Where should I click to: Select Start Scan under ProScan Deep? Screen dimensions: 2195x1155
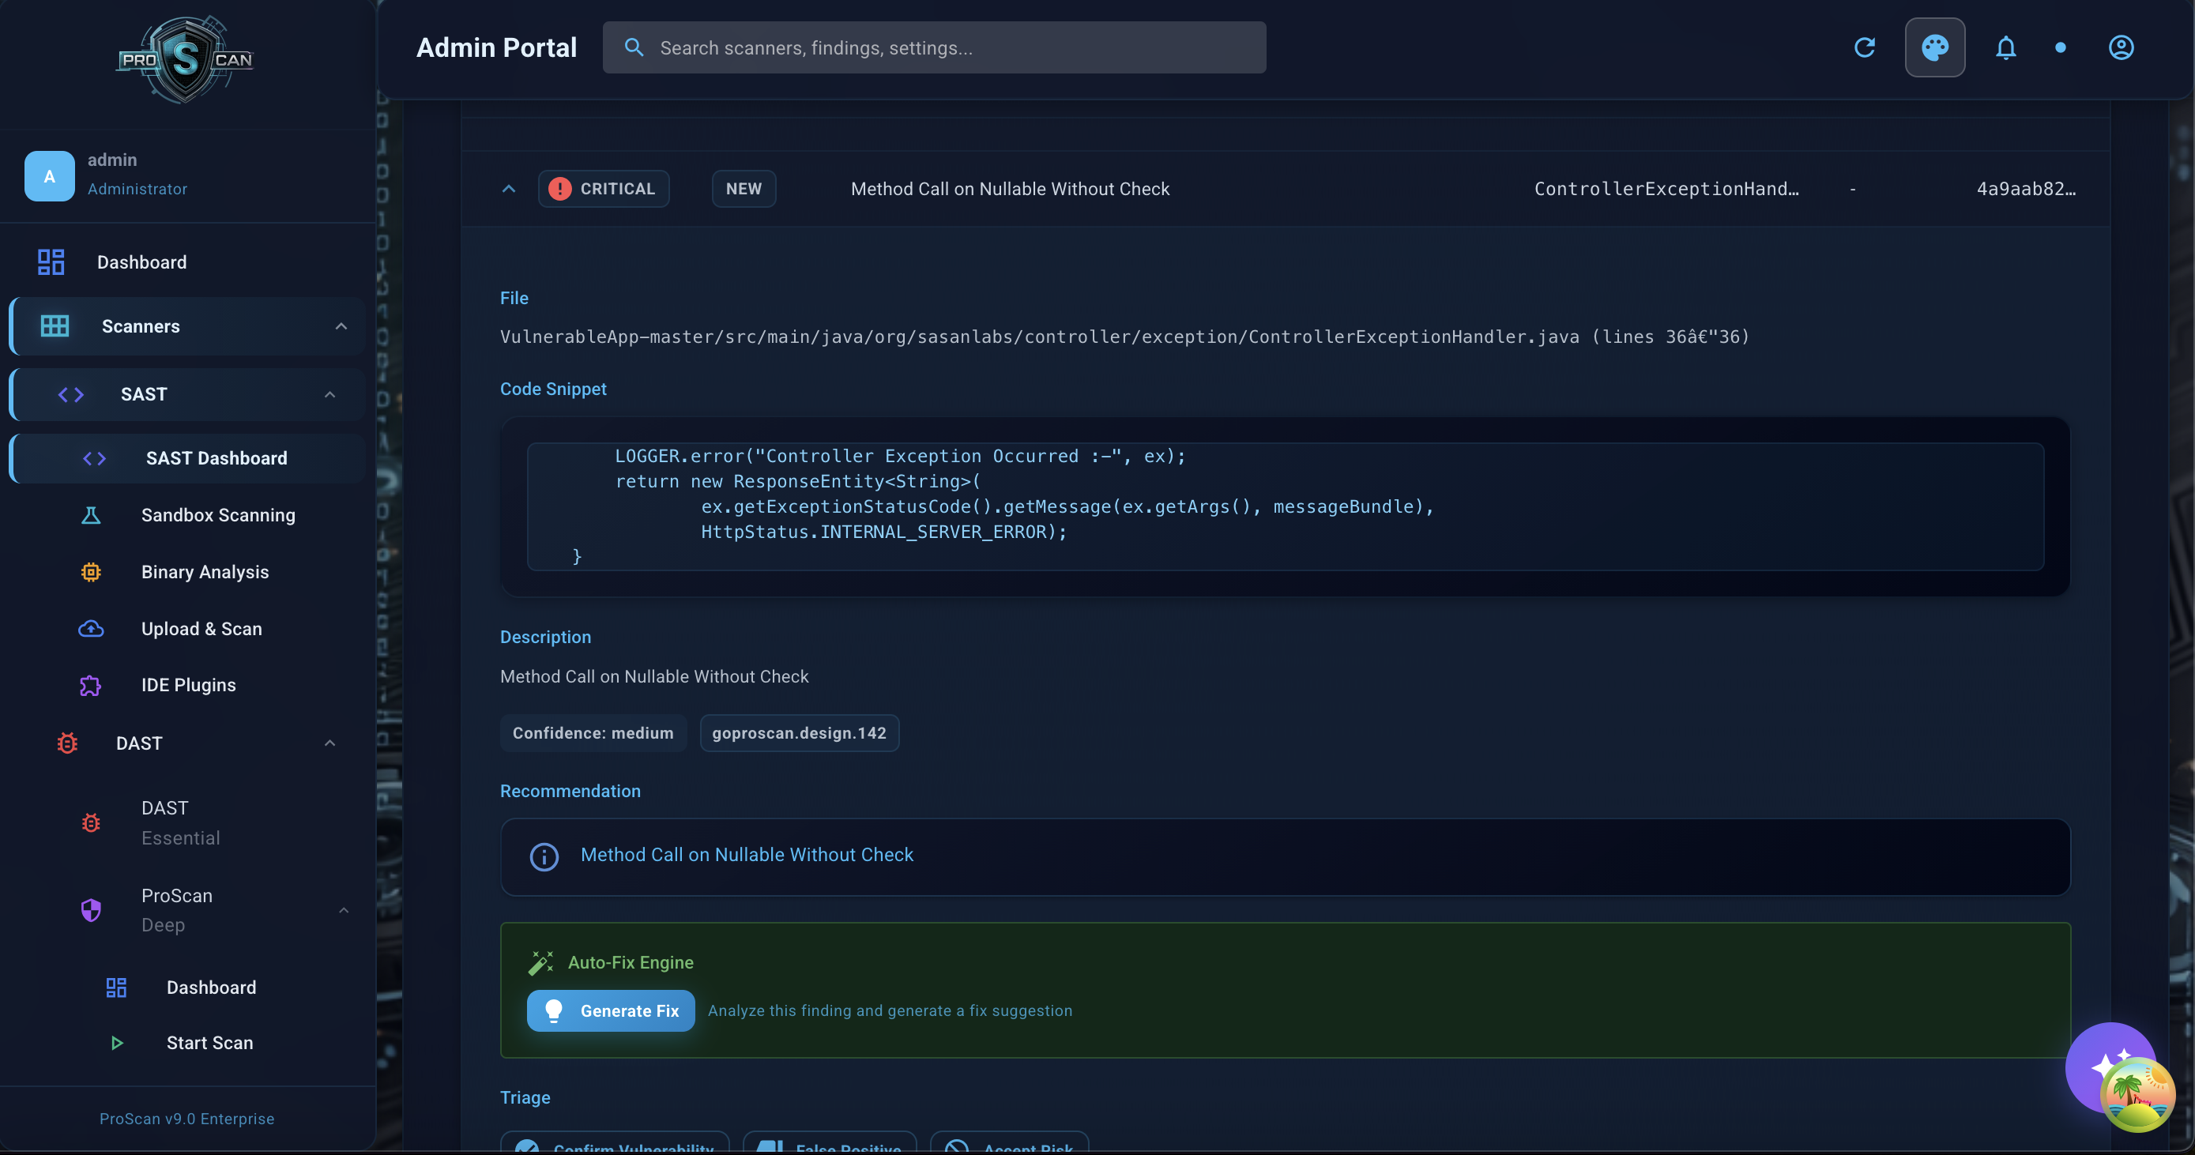tap(209, 1043)
